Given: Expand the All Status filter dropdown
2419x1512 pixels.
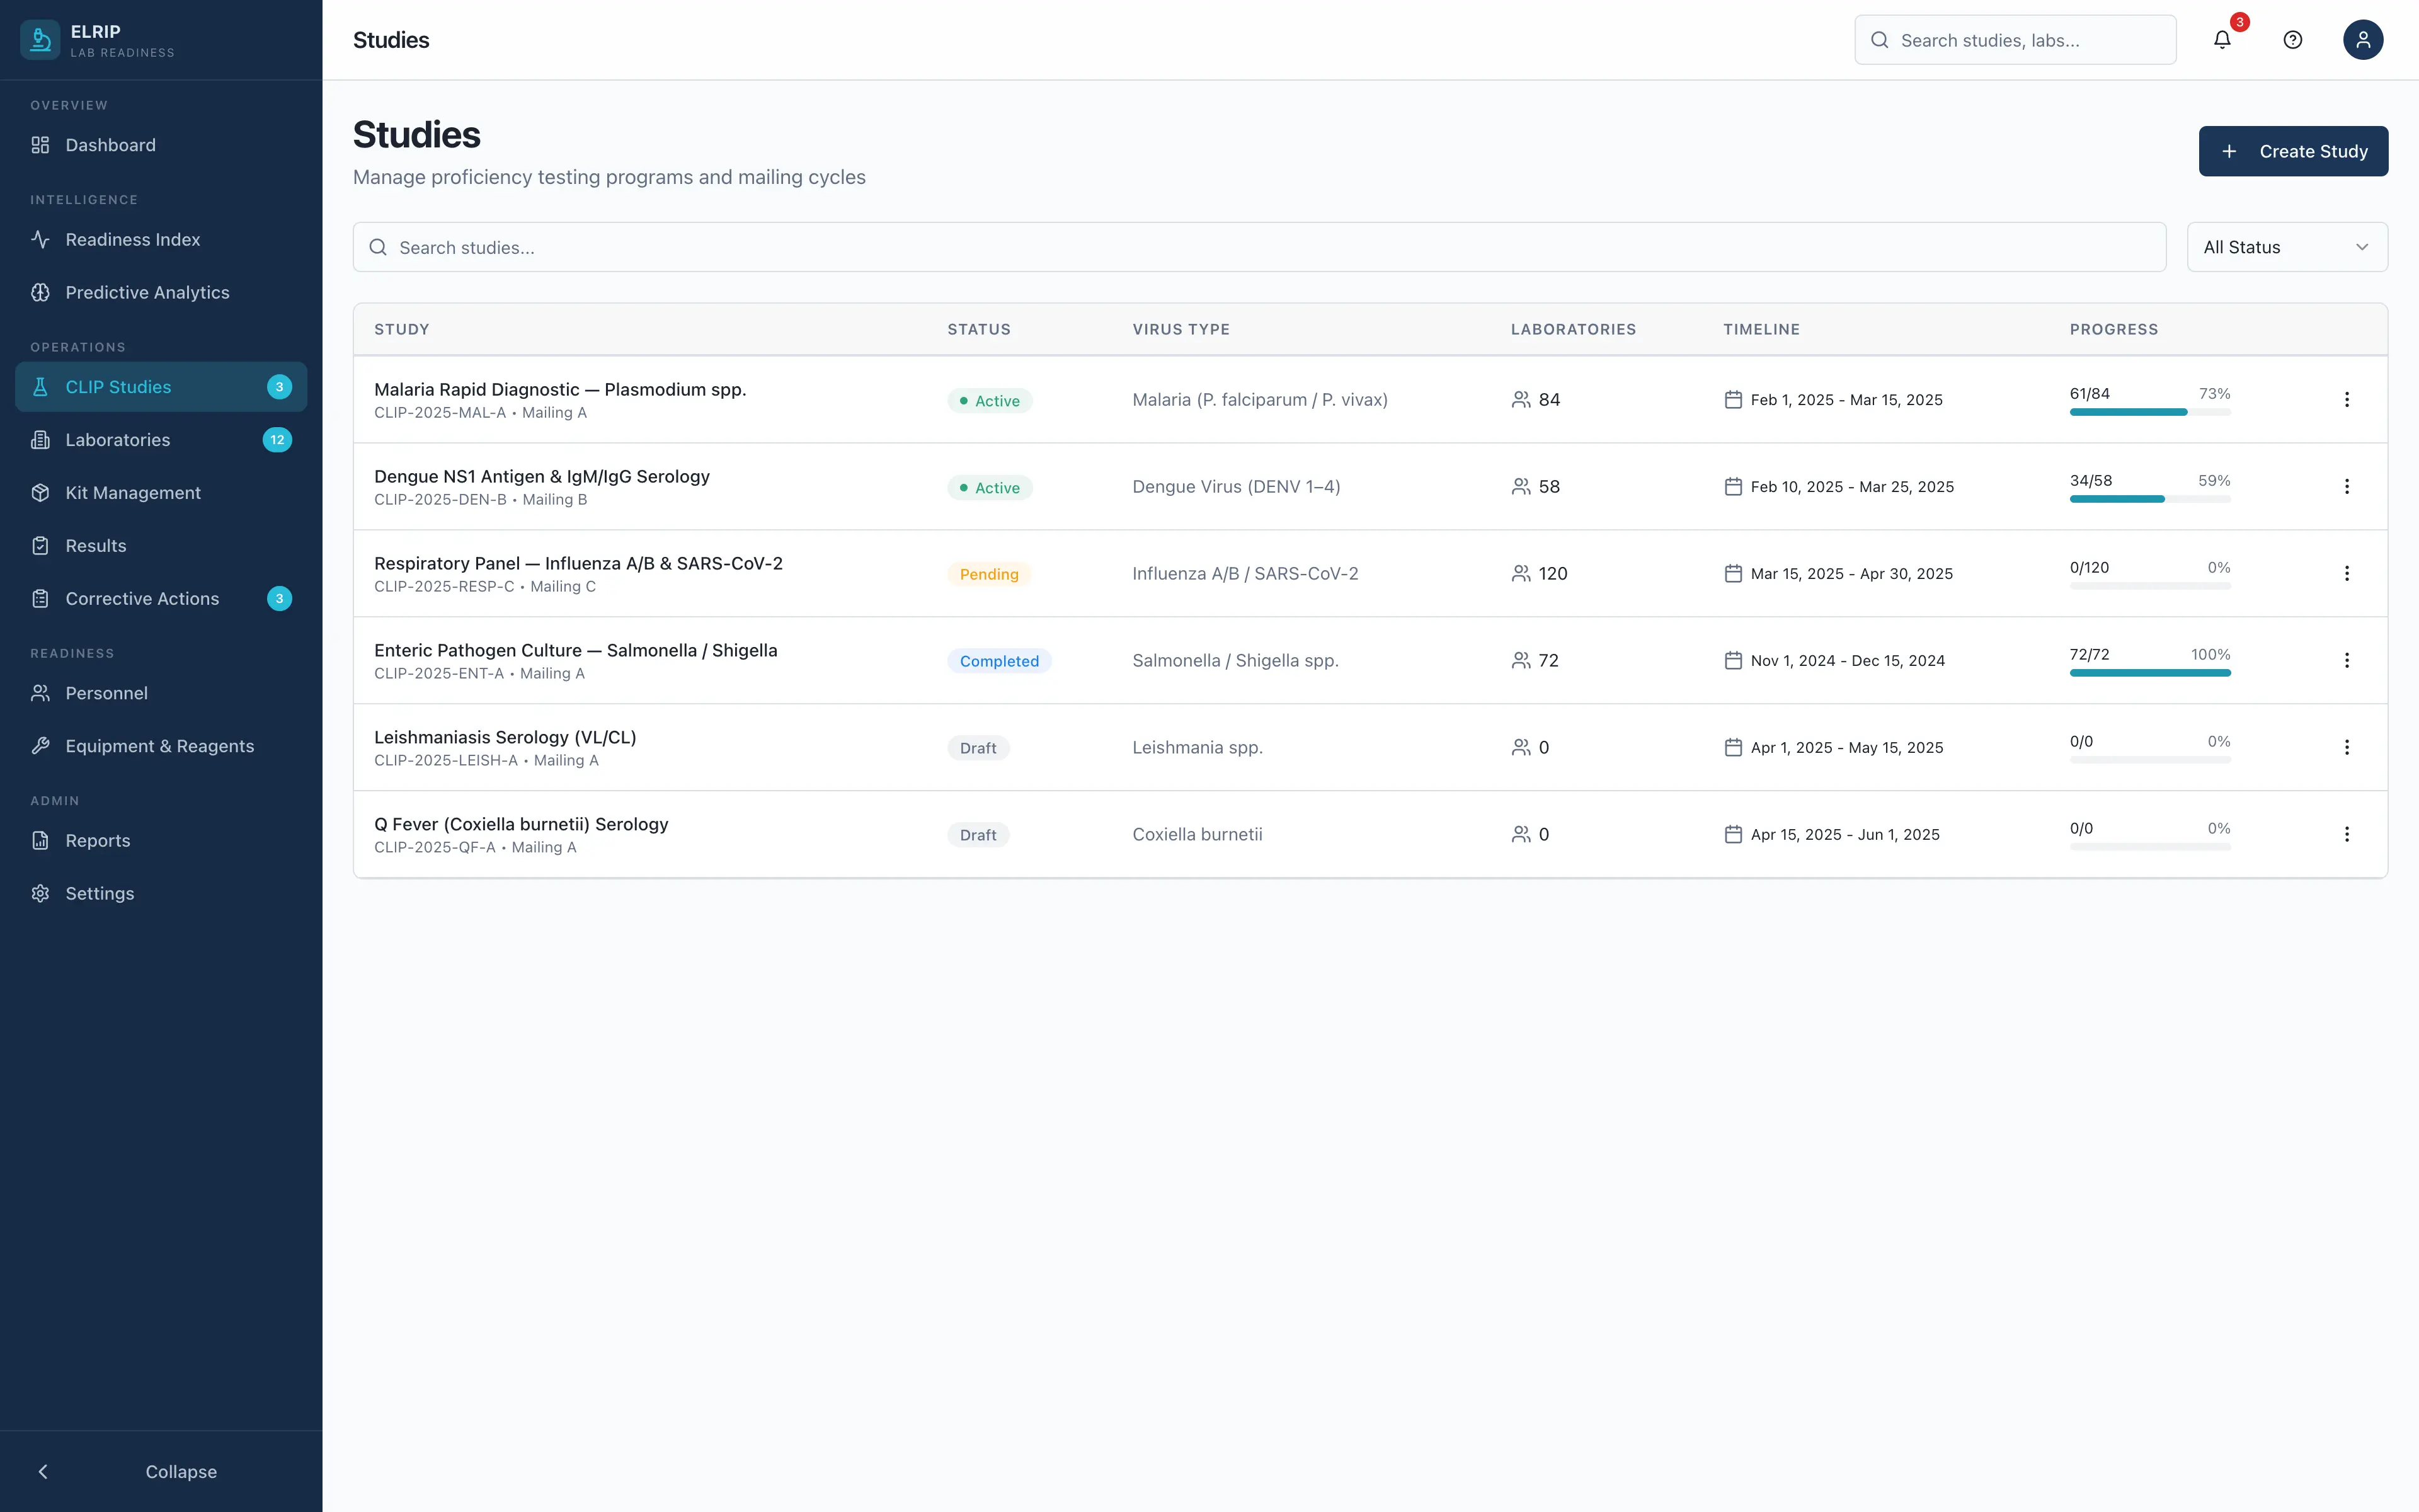Looking at the screenshot, I should [x=2286, y=247].
